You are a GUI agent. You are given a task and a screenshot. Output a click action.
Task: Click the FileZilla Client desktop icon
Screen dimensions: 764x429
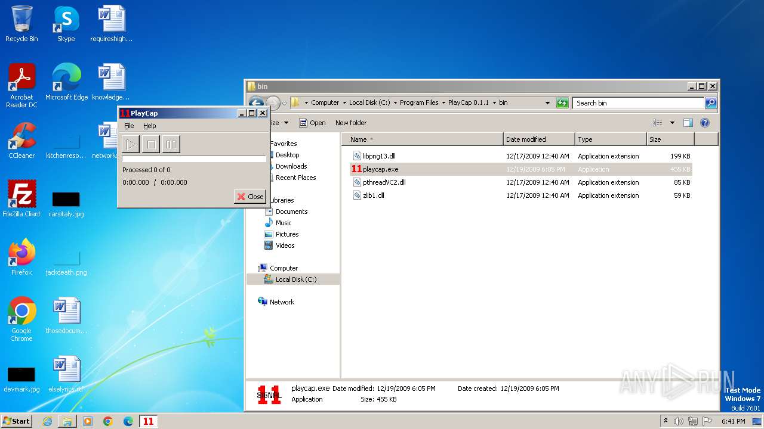click(21, 198)
